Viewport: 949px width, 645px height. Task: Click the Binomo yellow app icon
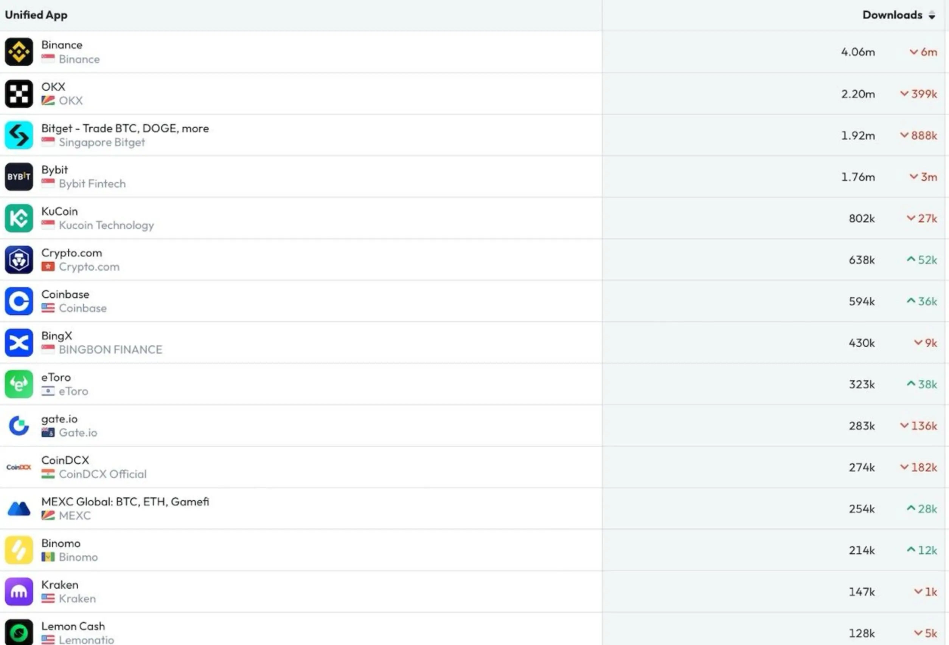[x=19, y=550]
